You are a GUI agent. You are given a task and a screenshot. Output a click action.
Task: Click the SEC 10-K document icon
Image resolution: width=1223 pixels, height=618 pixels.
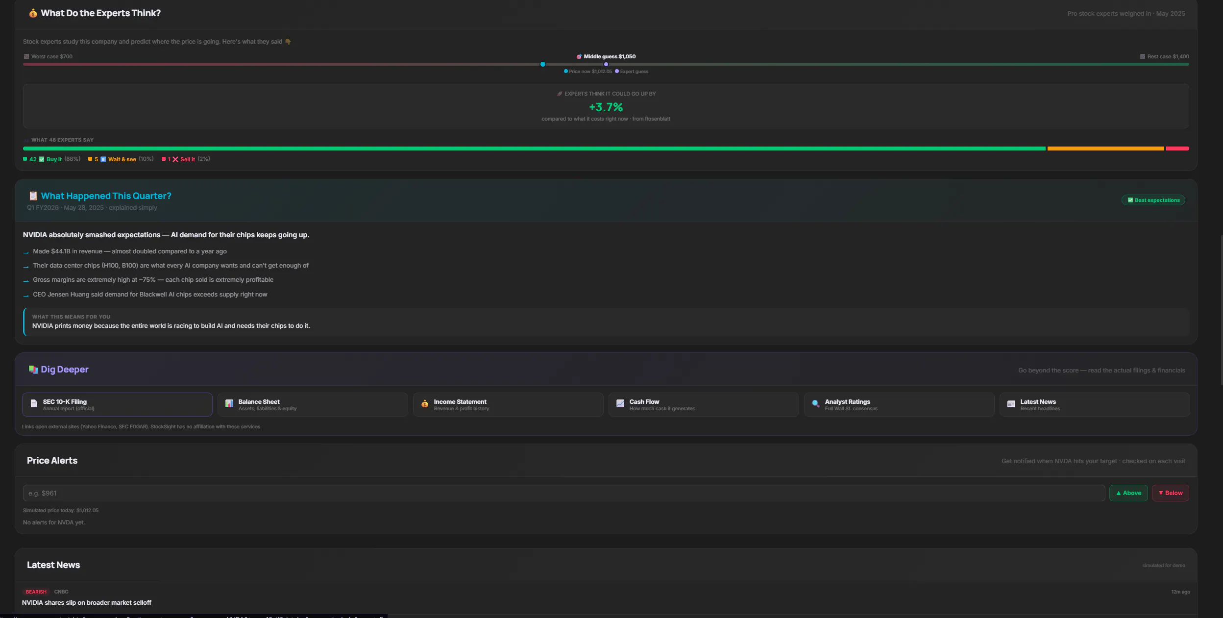(x=34, y=403)
